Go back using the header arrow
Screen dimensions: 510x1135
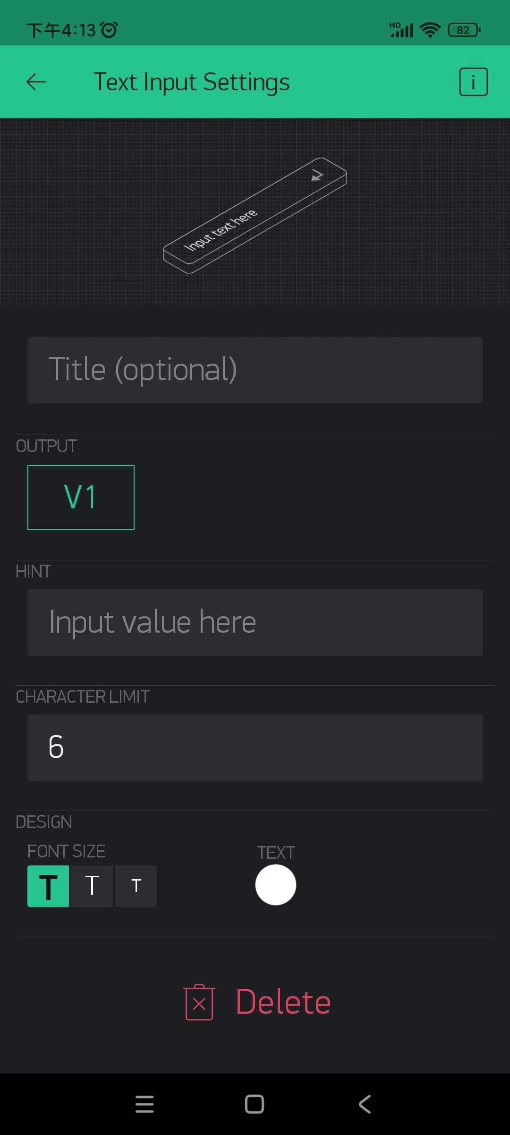(36, 82)
